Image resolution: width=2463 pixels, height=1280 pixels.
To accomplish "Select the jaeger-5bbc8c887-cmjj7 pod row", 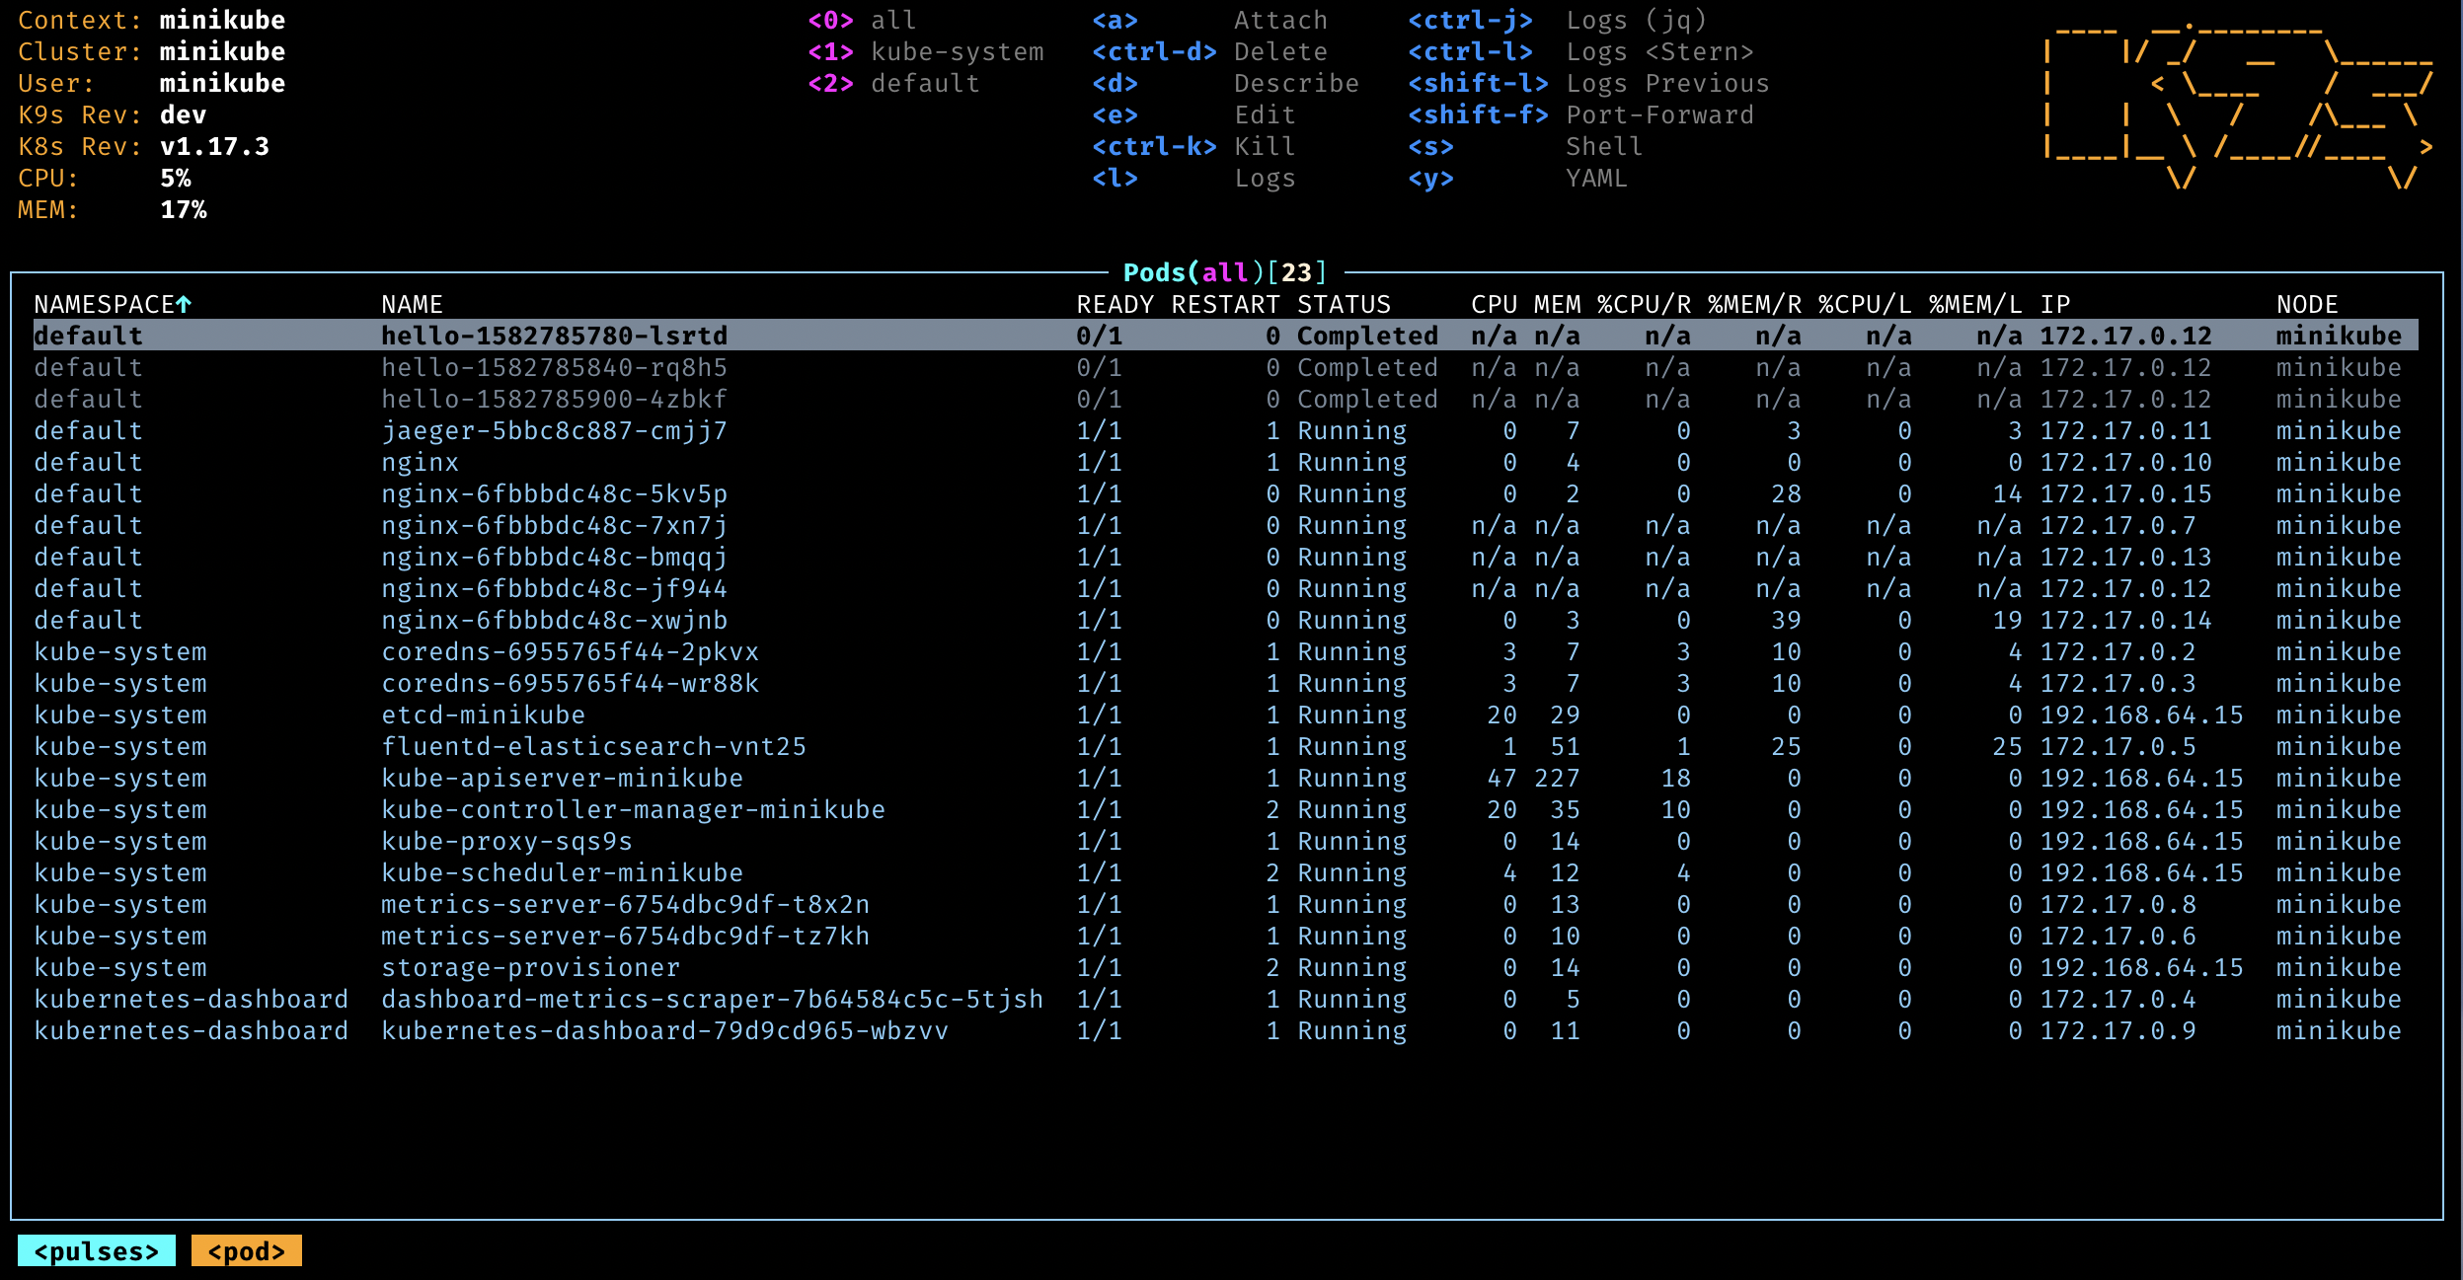I will pos(554,431).
